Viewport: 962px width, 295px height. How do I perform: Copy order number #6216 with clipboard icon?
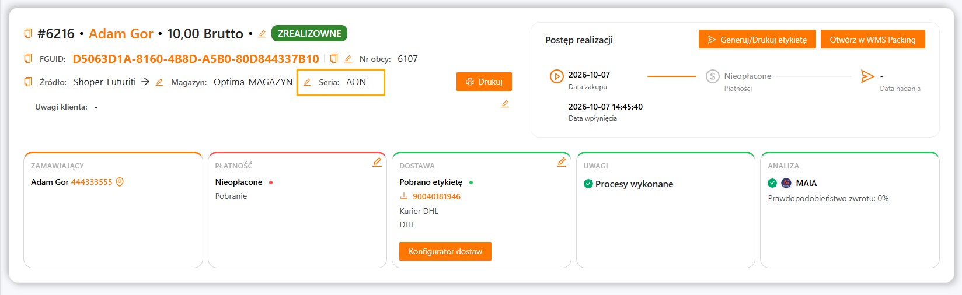pos(27,34)
